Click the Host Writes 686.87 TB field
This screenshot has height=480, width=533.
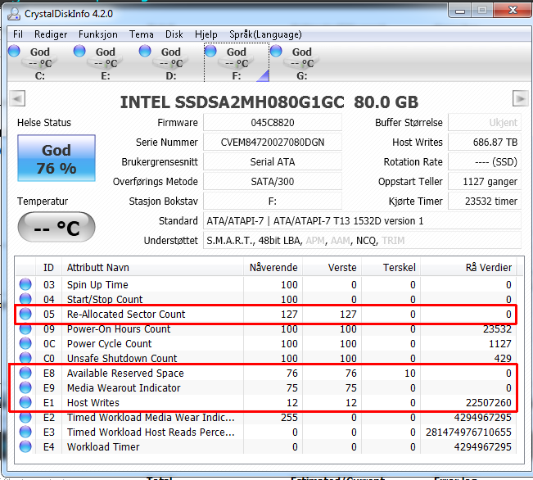click(485, 143)
